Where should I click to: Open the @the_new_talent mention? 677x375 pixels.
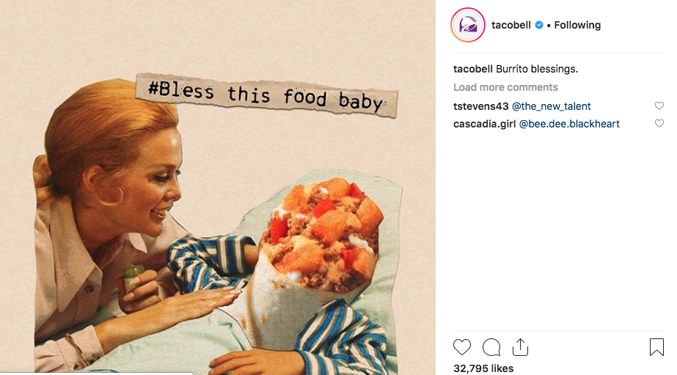pyautogui.click(x=551, y=106)
